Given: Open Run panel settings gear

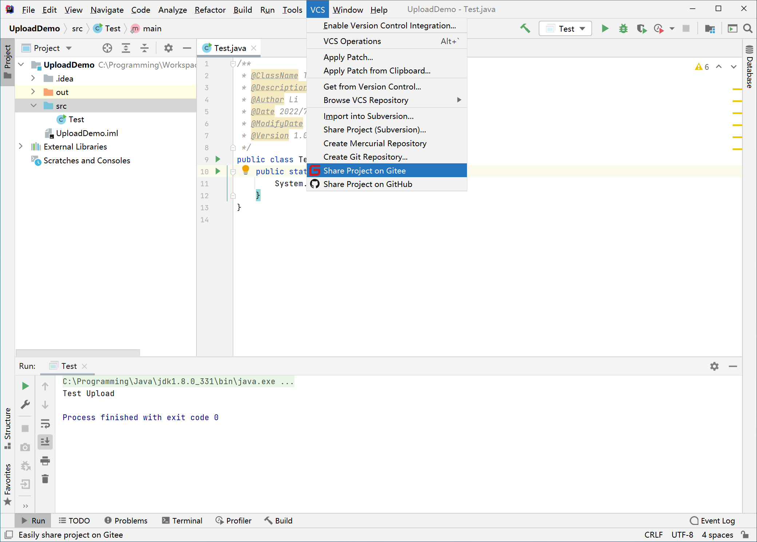Looking at the screenshot, I should (x=714, y=366).
